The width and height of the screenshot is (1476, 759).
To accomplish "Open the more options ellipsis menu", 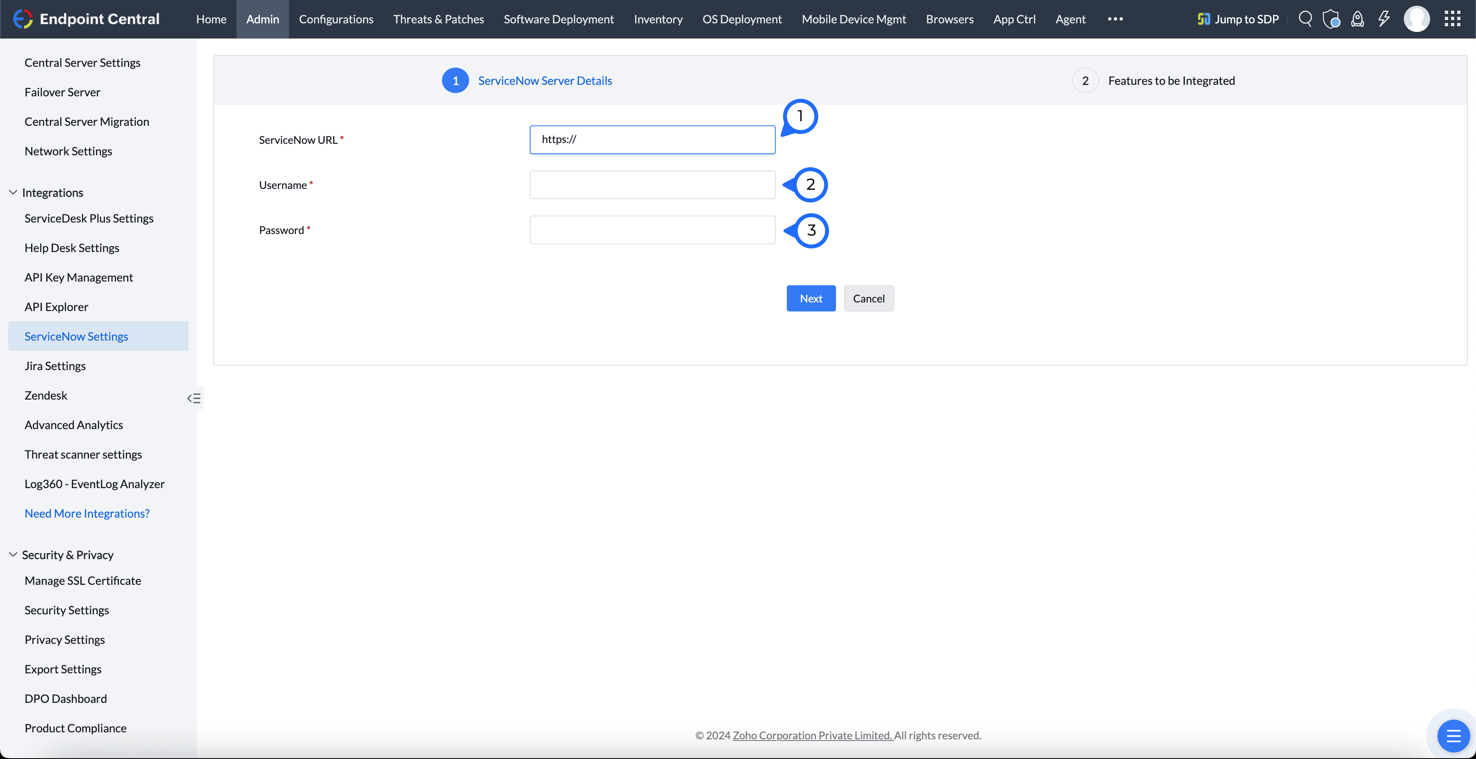I will [x=1116, y=19].
